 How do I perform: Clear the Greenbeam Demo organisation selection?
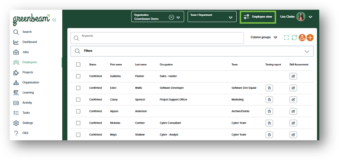[171, 17]
